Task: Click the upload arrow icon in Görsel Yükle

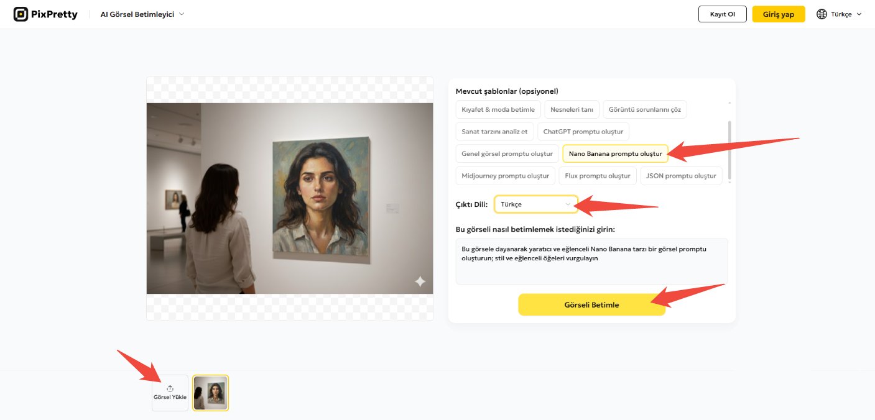Action: [x=169, y=388]
